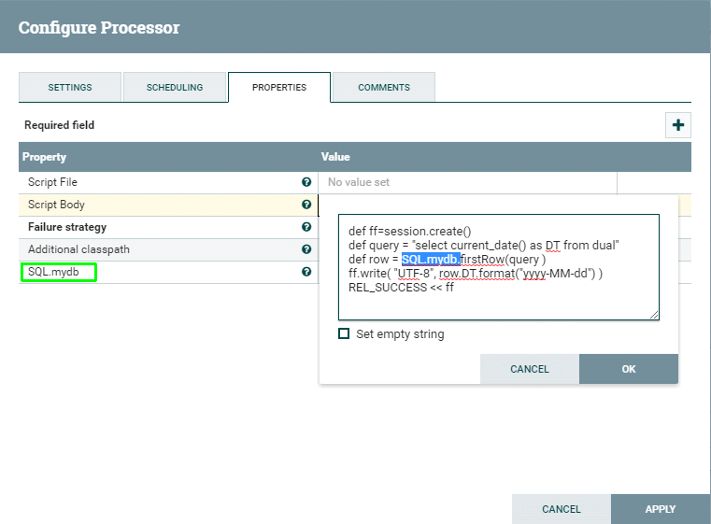Open the Scheduling tab
Image resolution: width=711 pixels, height=524 pixels.
pyautogui.click(x=175, y=88)
